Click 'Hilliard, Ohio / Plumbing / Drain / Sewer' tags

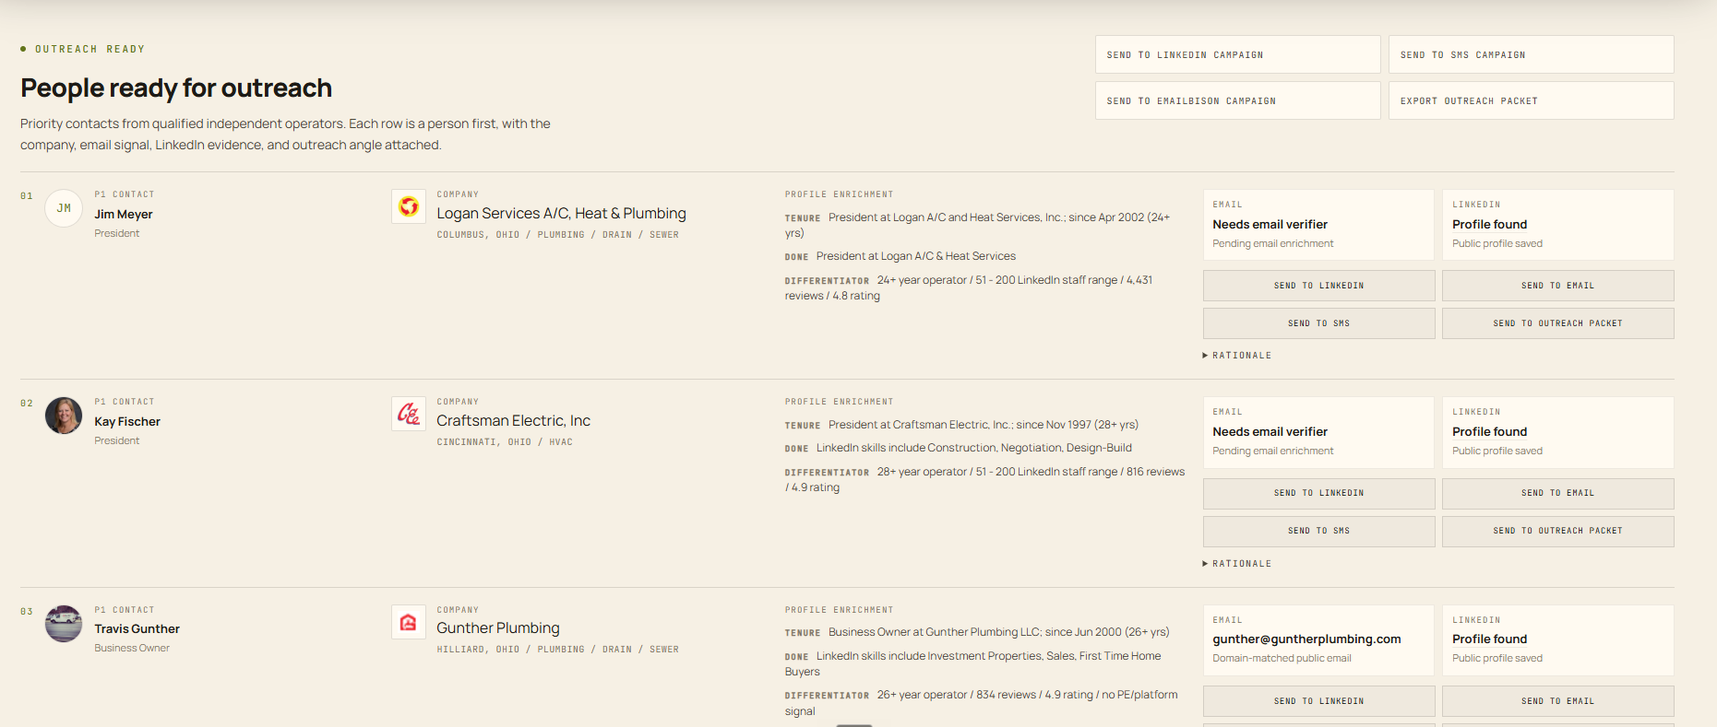tap(557, 650)
